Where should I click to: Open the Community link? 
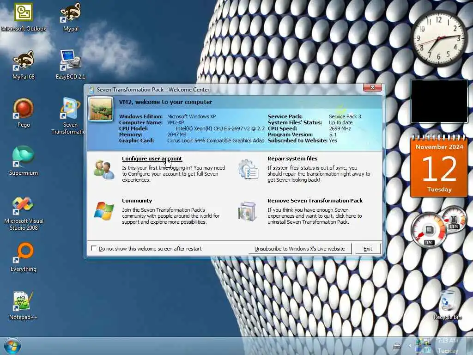(137, 201)
